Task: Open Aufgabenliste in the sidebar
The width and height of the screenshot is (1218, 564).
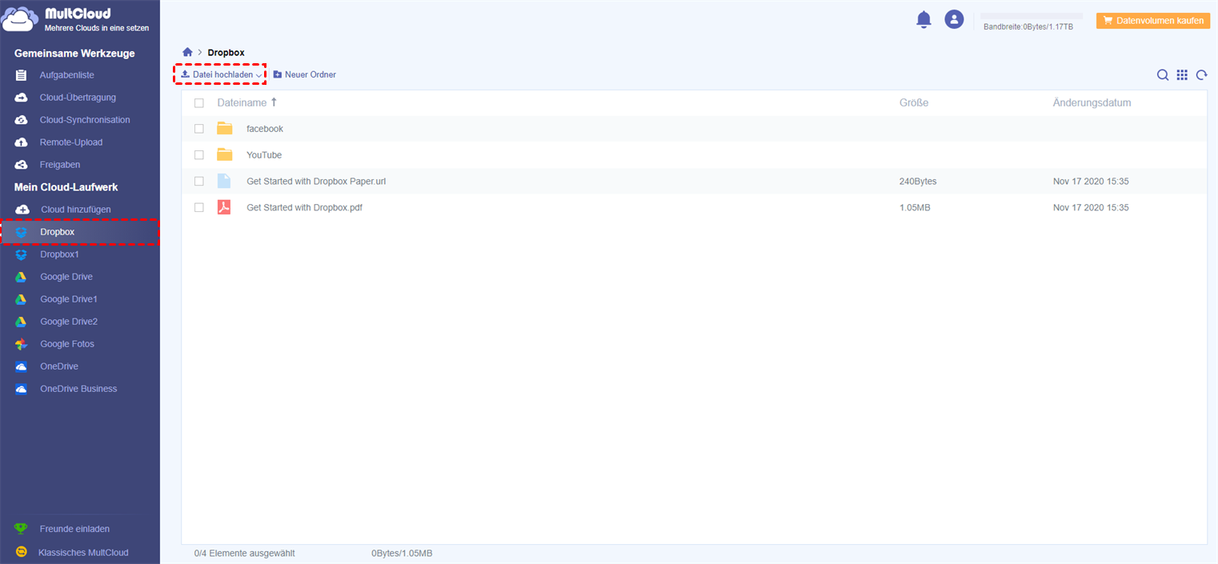Action: tap(67, 75)
